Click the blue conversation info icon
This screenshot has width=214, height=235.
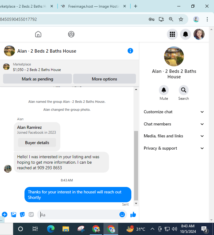pos(130,51)
